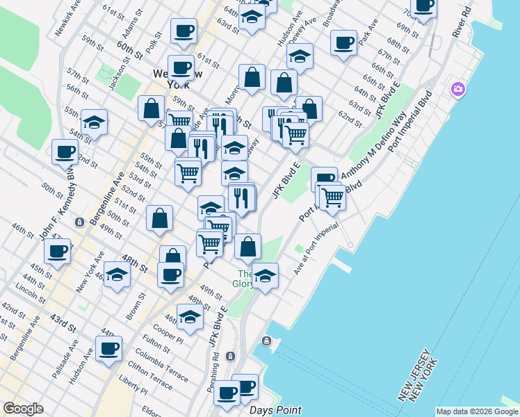Click the coffee marker beside Polk St
Viewport: 520px width, 417px height.
pos(184,33)
